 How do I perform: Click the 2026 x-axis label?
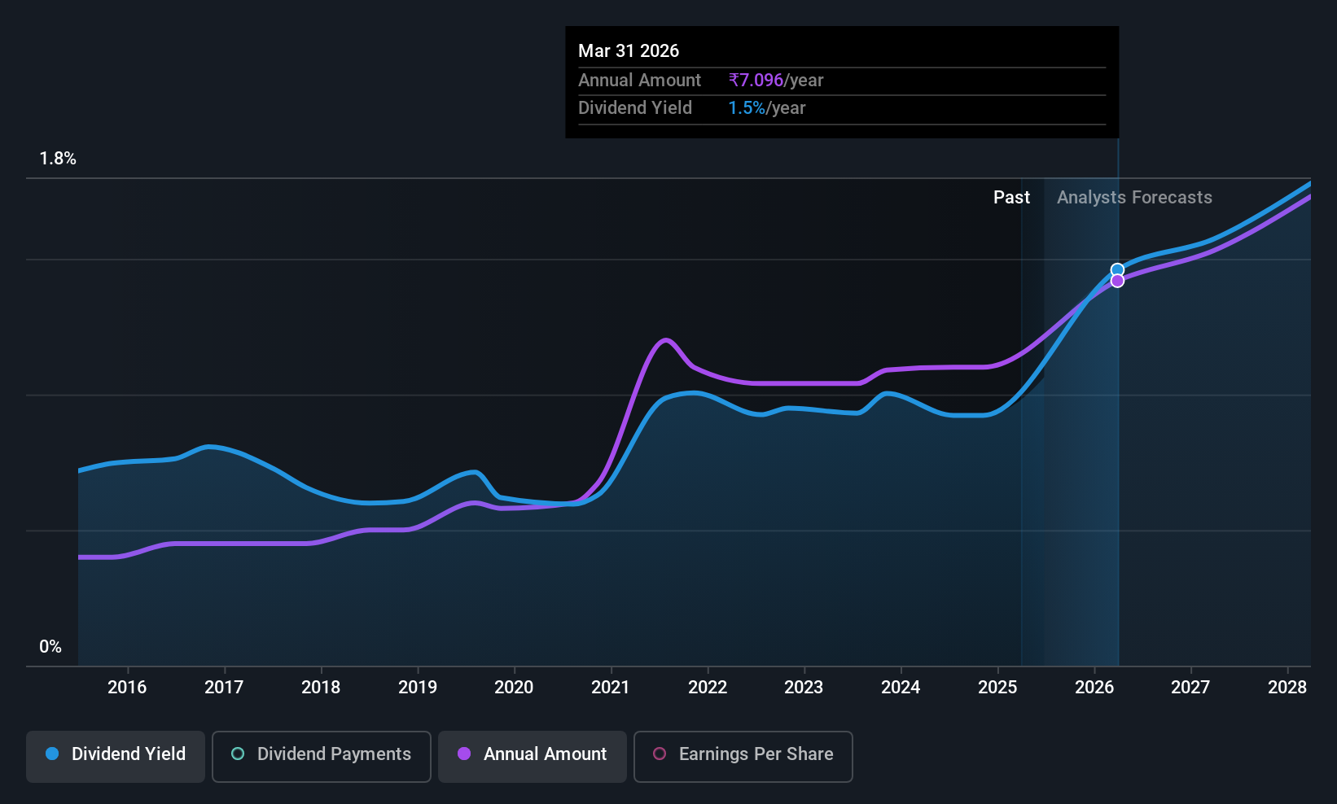[x=1094, y=687]
